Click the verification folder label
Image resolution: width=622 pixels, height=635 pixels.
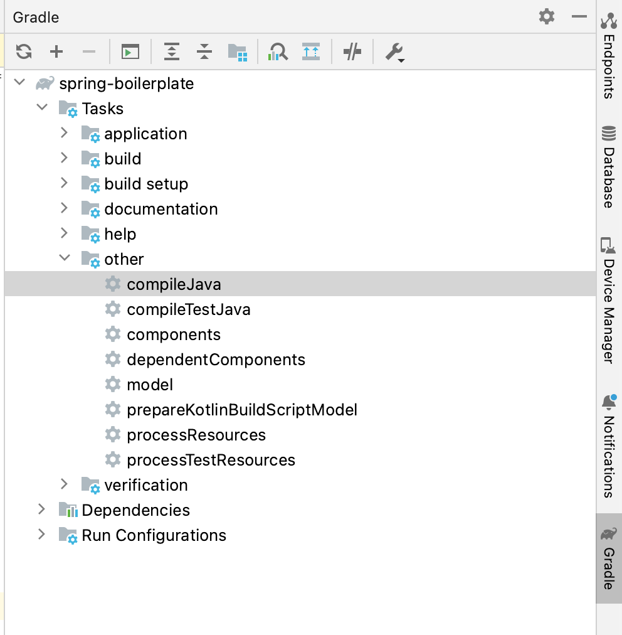(146, 485)
